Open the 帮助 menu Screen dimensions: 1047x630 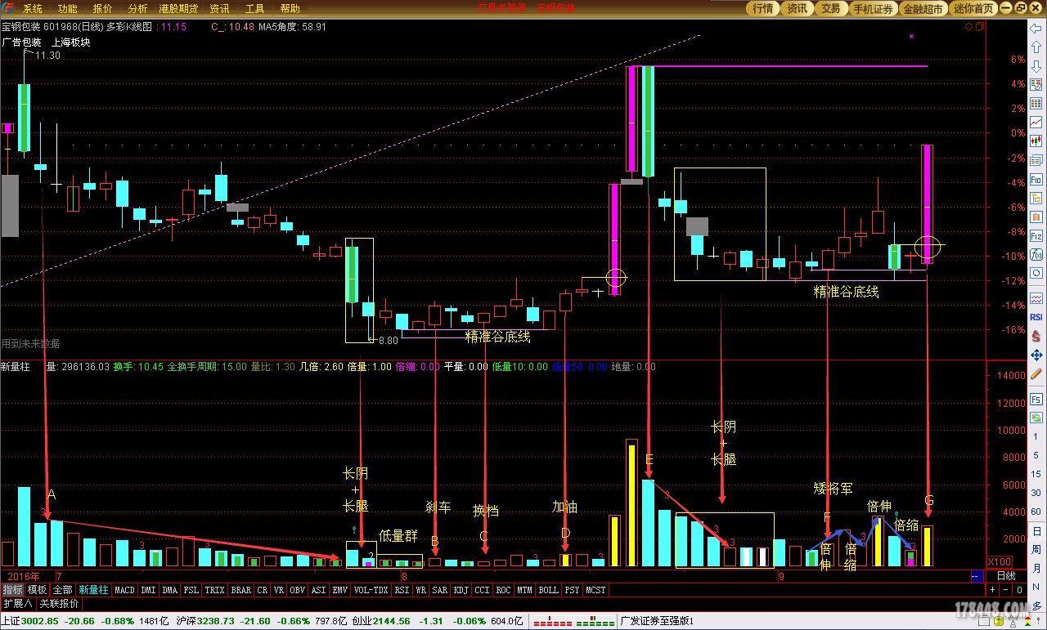tap(290, 8)
